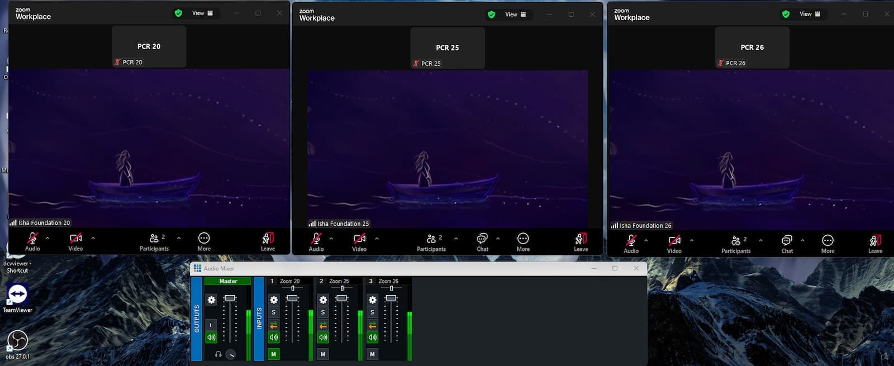Click the Zoom 25 volume fader
This screenshot has width=894, height=366.
[x=341, y=298]
